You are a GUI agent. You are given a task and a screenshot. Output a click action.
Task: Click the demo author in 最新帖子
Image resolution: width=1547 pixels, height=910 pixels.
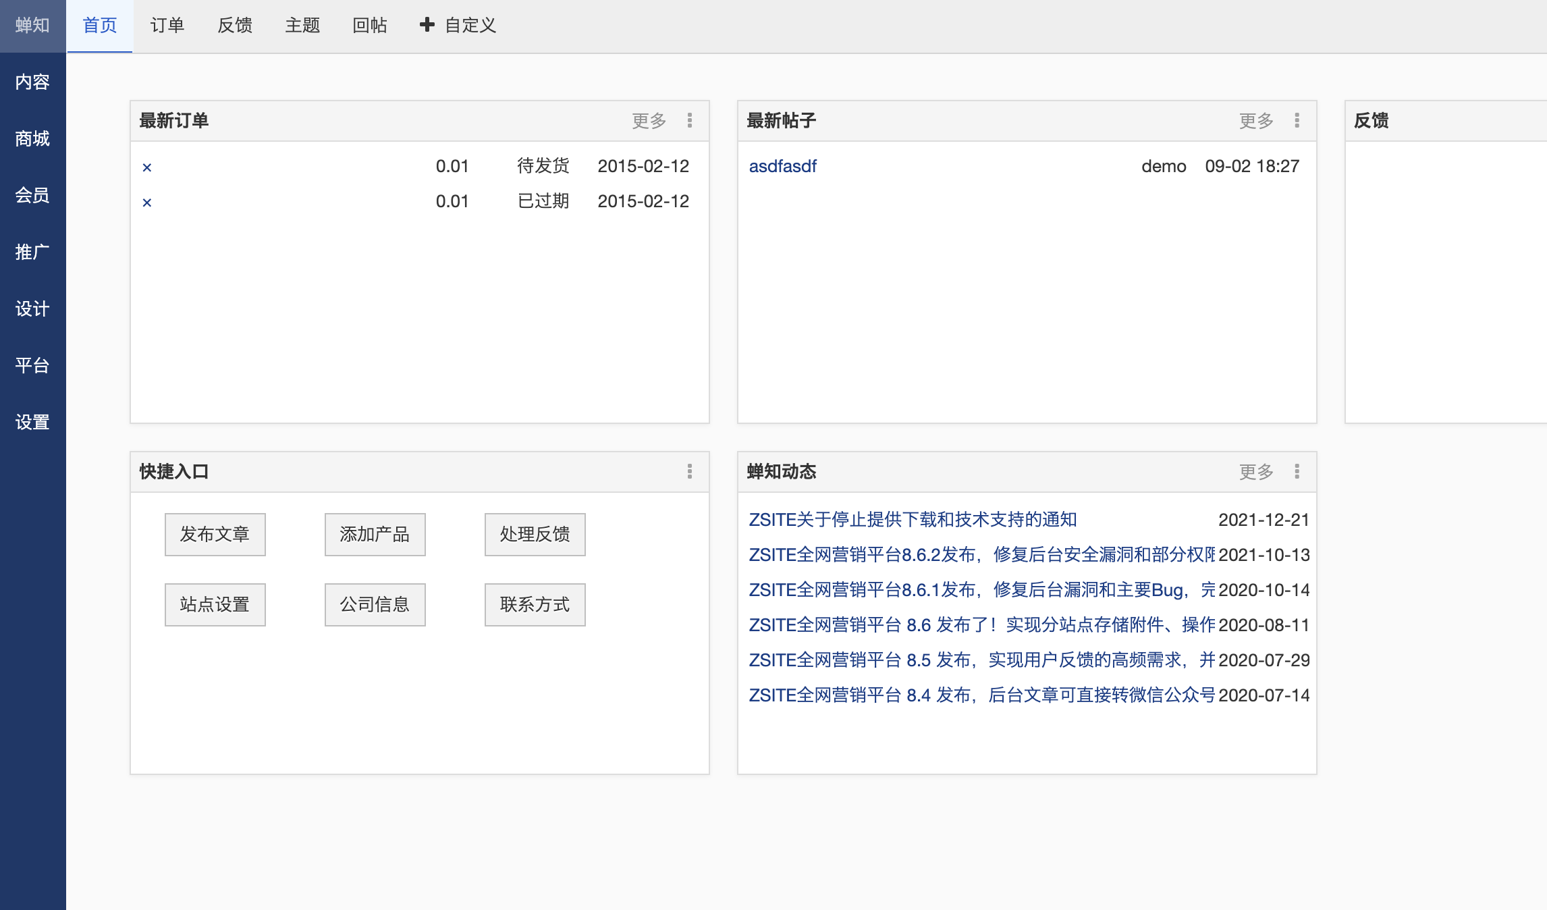point(1164,166)
